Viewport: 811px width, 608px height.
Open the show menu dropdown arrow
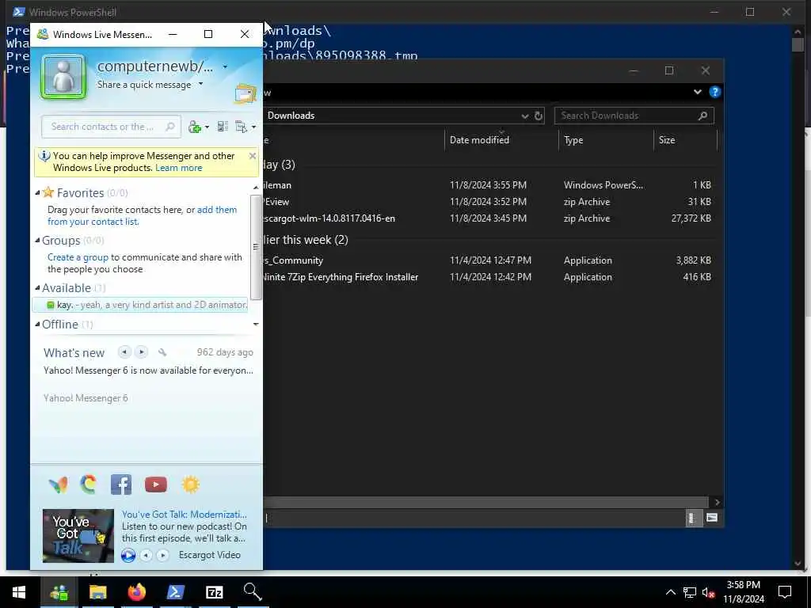click(x=253, y=127)
